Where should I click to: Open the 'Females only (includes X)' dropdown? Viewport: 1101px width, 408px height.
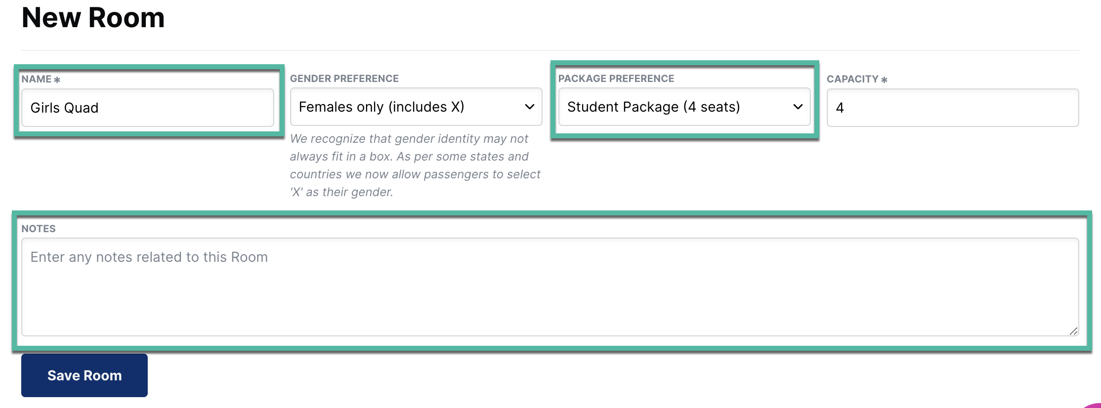coord(416,107)
